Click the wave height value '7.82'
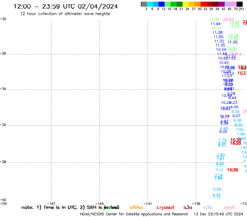Screen dimensions: 247x217 (240, 130)
